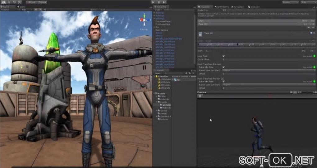The width and height of the screenshot is (317, 168).
Task: Select All Materials favorite search
Action: pyautogui.click(x=164, y=79)
